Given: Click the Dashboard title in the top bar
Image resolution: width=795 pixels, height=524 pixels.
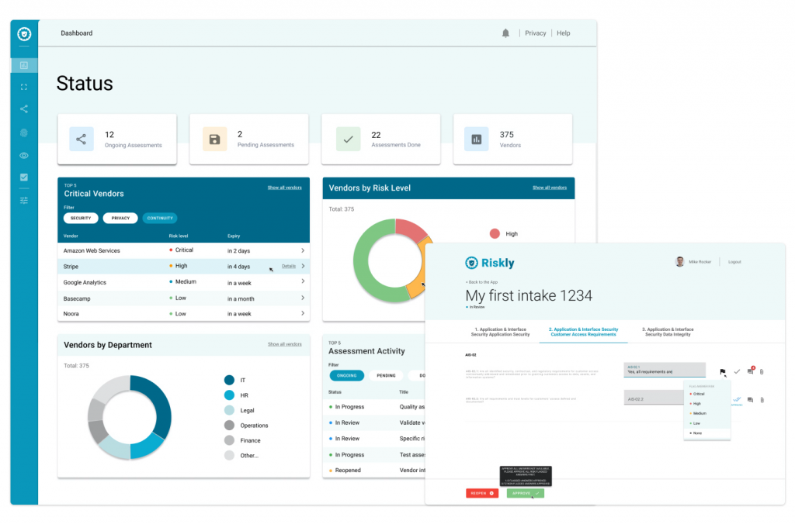Looking at the screenshot, I should 77,33.
